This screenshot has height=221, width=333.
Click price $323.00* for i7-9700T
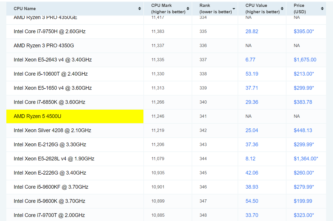click(x=304, y=215)
